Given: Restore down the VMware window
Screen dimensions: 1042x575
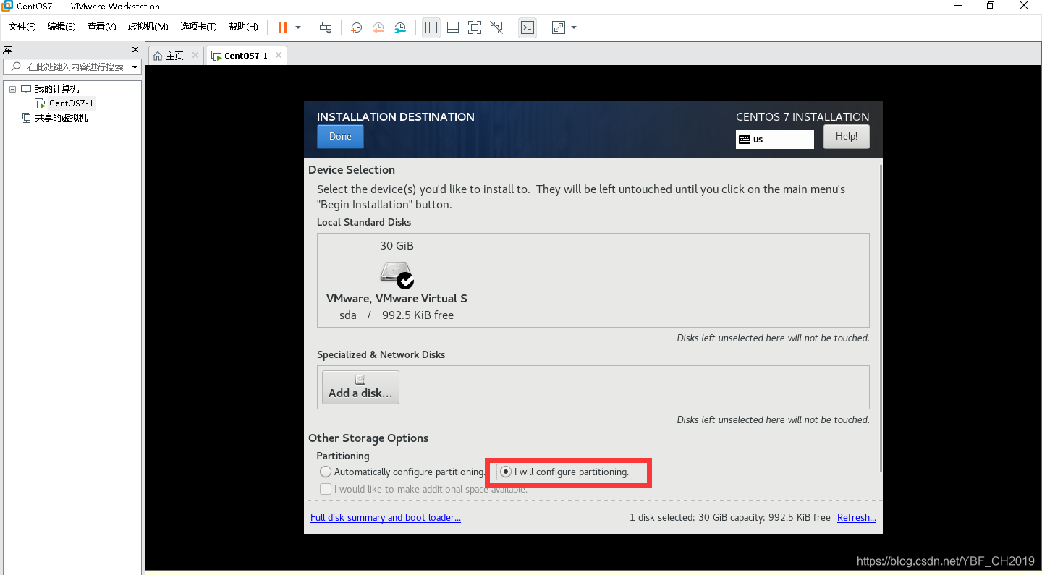Looking at the screenshot, I should [991, 6].
